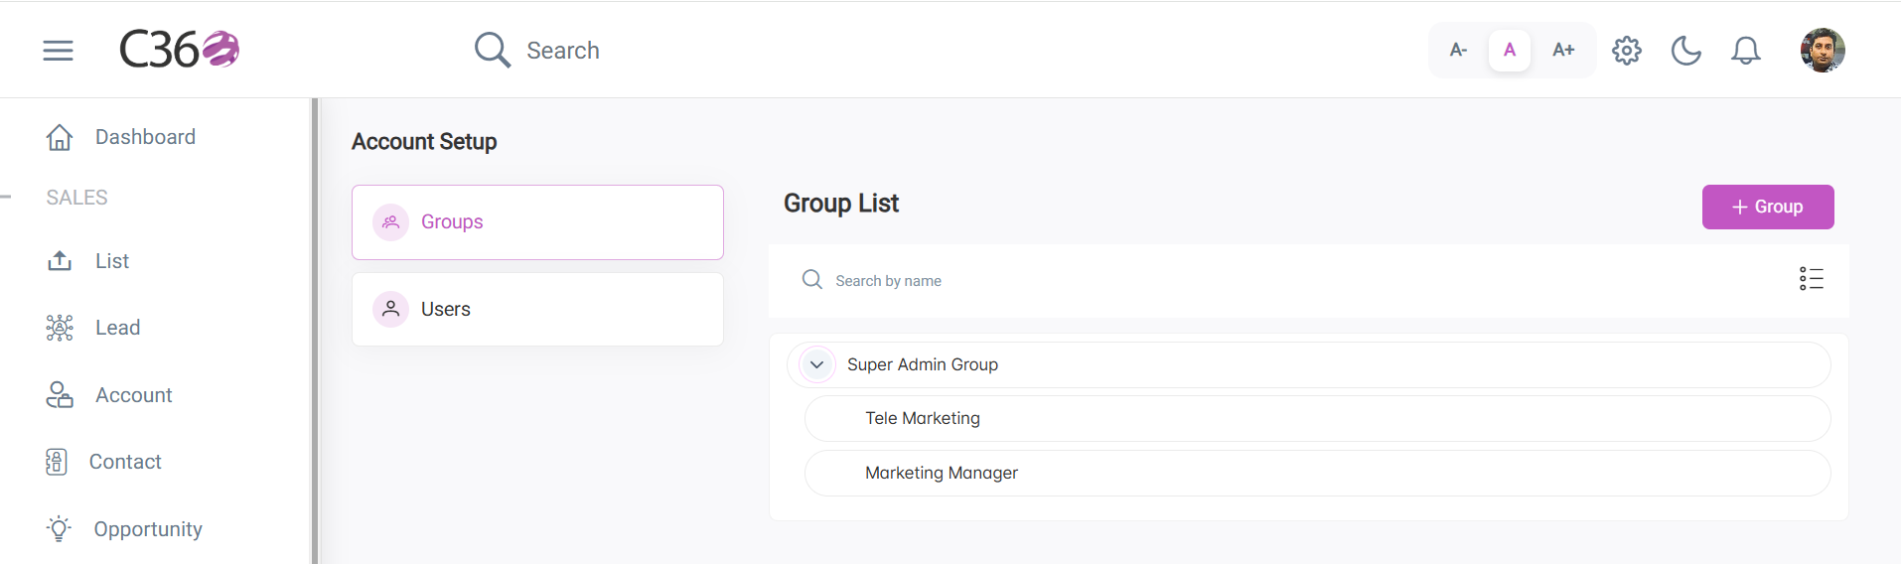Select the default font size A button
The image size is (1901, 564).
click(1510, 50)
